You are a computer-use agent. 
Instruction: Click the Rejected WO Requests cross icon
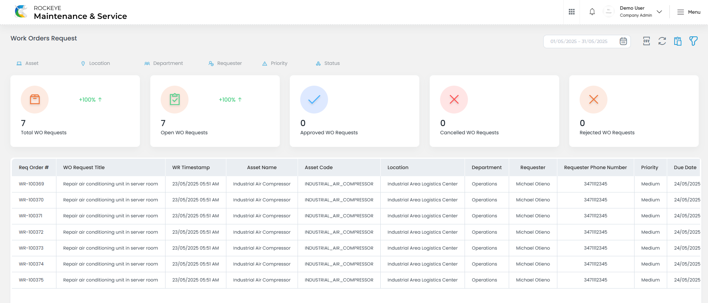click(593, 99)
